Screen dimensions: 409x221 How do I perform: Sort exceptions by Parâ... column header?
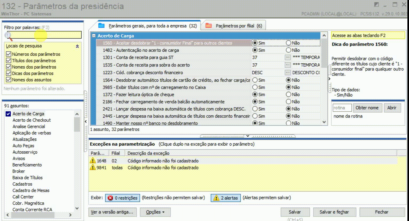(x=99, y=153)
